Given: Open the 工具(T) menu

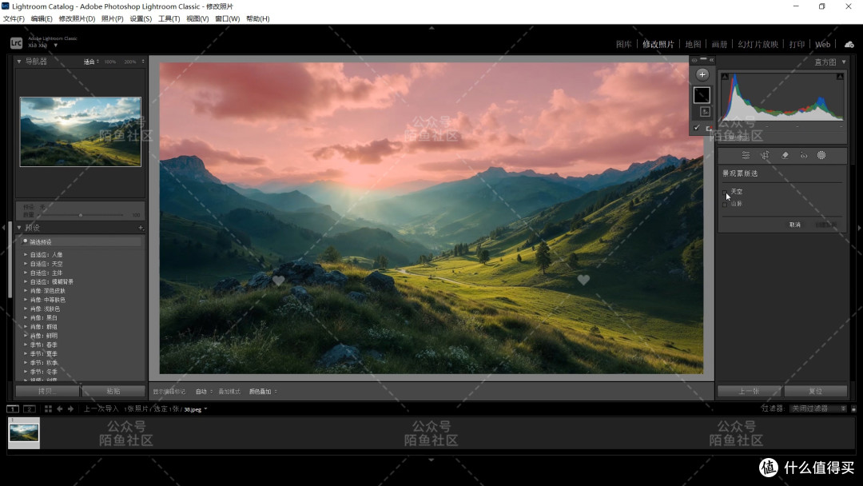Looking at the screenshot, I should click(169, 18).
